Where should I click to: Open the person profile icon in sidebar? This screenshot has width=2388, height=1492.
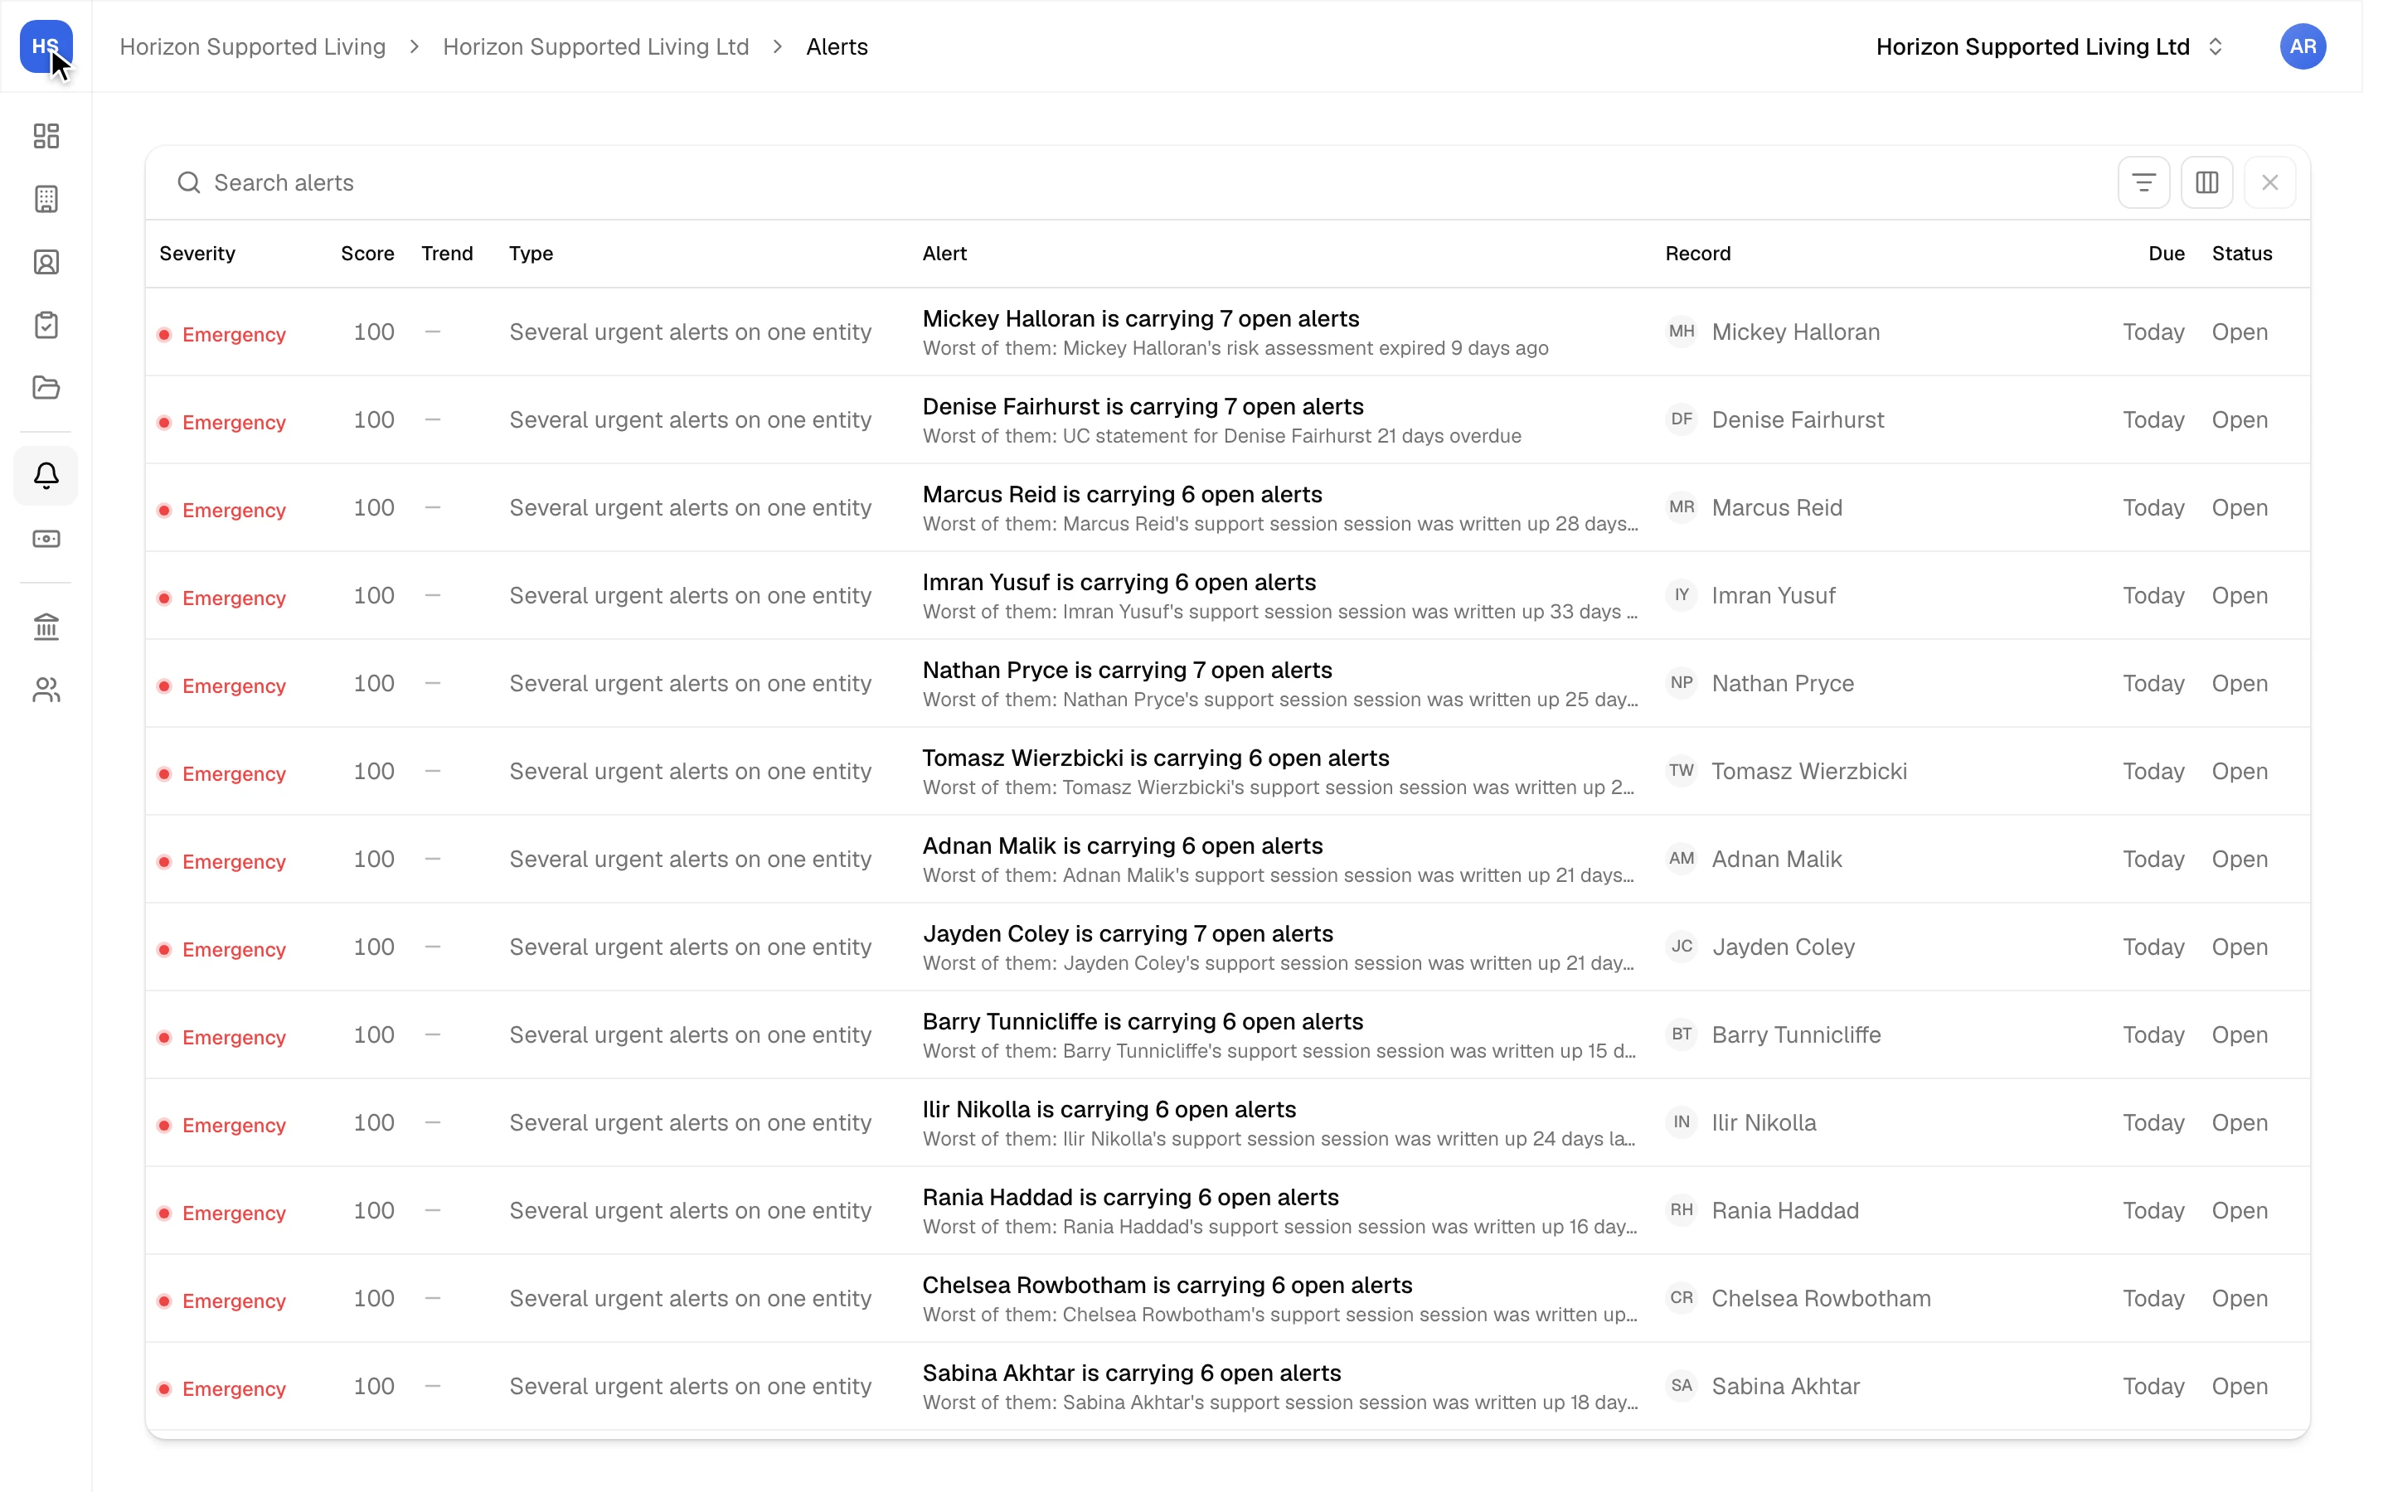tap(46, 261)
